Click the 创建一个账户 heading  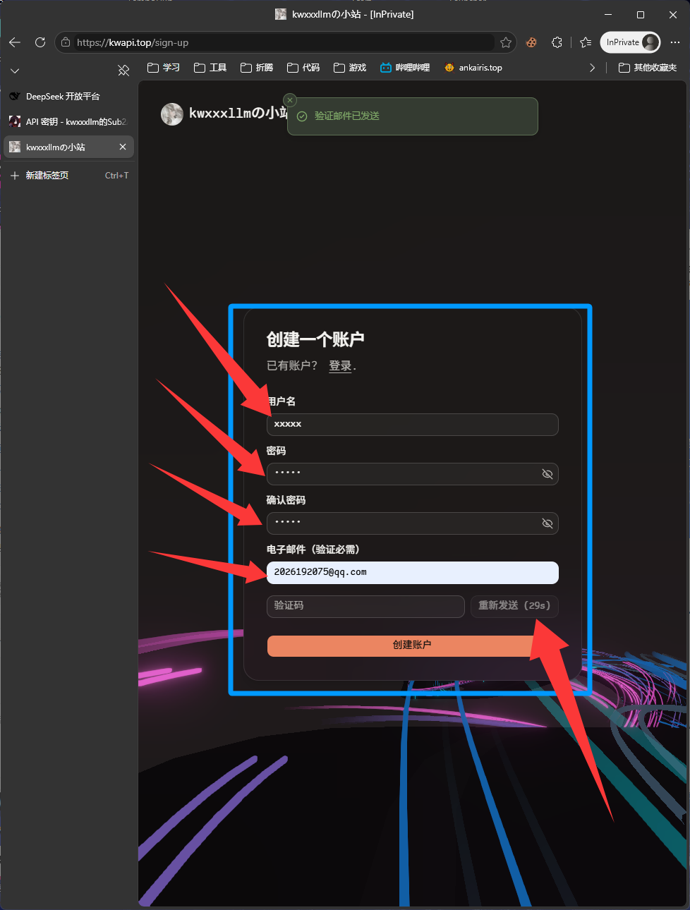pos(315,339)
